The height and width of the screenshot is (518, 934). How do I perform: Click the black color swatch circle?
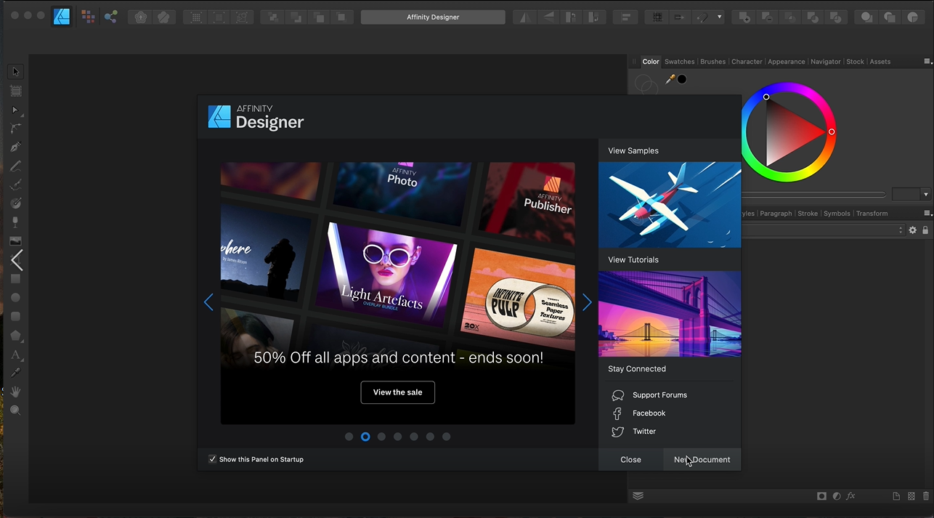point(682,79)
